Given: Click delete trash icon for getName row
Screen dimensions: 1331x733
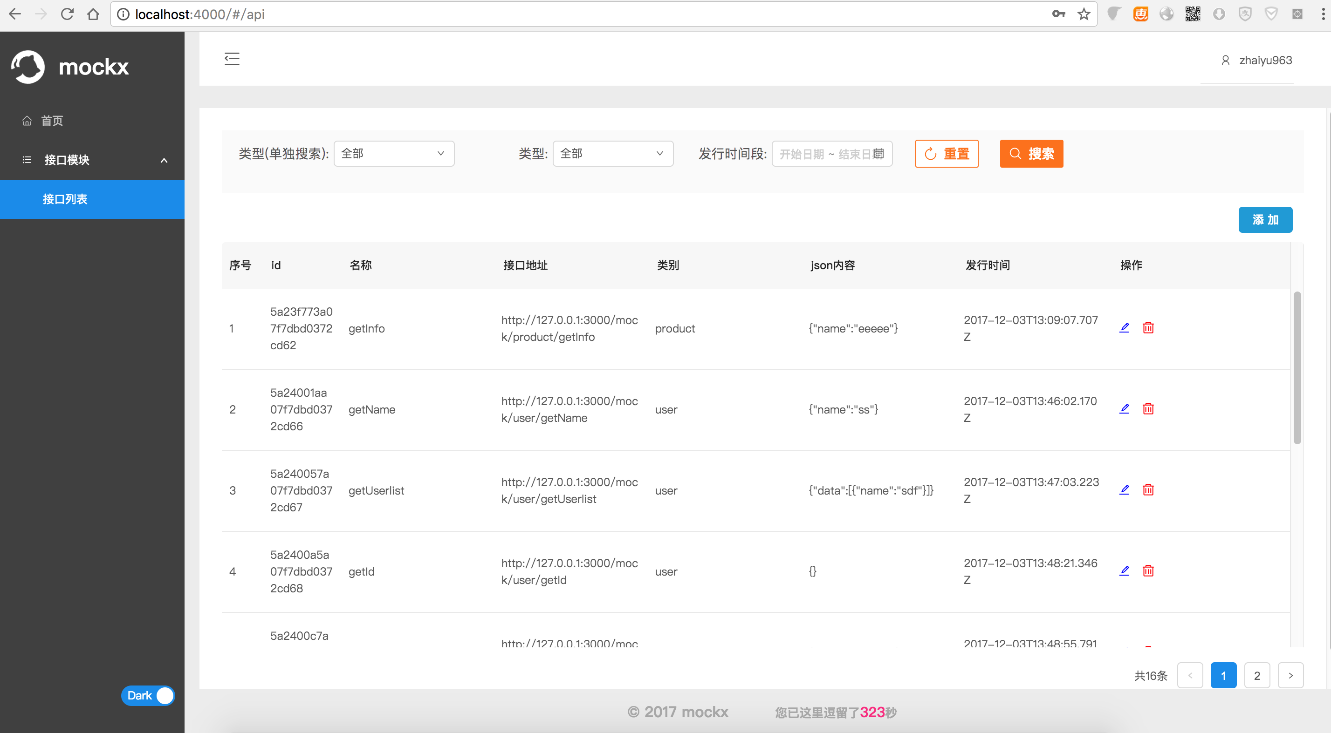Looking at the screenshot, I should coord(1148,409).
